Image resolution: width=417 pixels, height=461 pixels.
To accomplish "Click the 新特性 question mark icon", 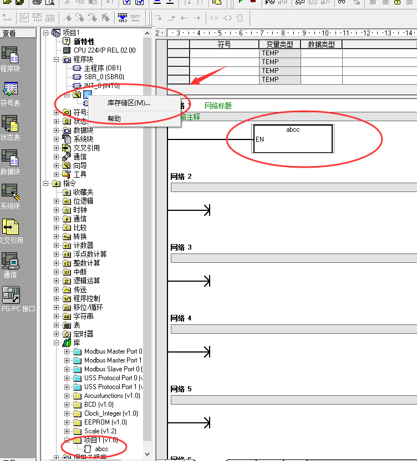I will click(67, 41).
